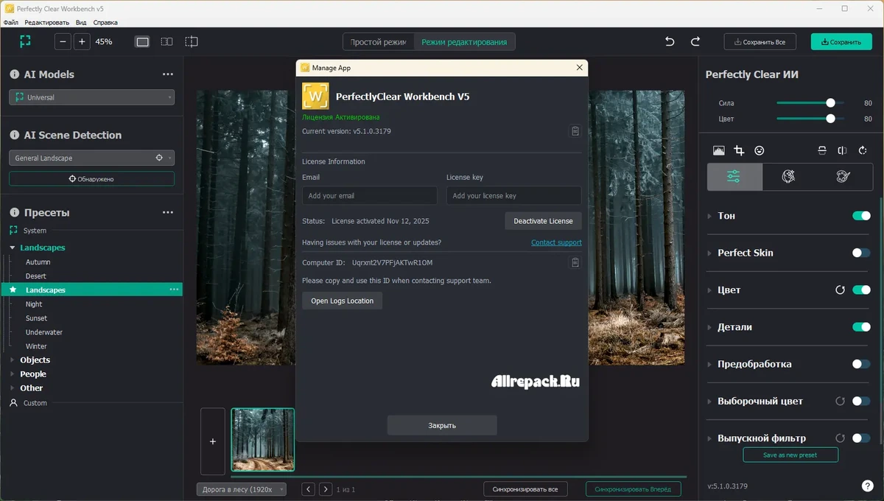
Task: Expand the Тон section
Action: pos(710,216)
